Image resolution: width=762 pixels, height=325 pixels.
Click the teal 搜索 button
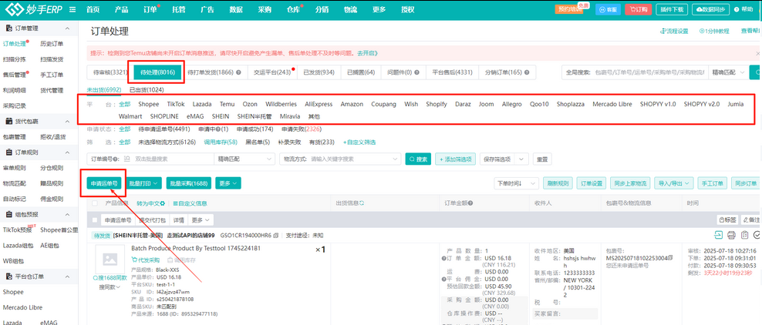pyautogui.click(x=418, y=159)
